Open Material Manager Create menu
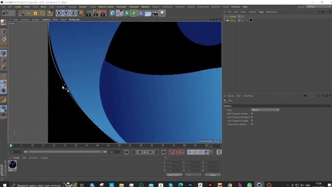The image size is (332, 187). [16, 158]
